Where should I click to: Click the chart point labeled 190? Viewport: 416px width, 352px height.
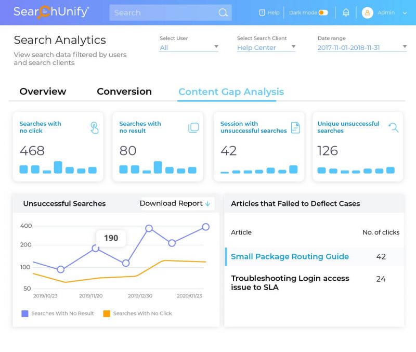coord(96,249)
